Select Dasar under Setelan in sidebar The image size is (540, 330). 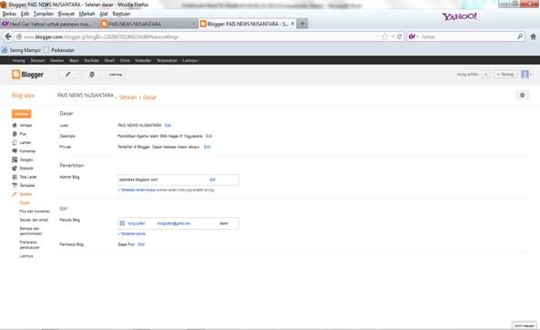(25, 202)
